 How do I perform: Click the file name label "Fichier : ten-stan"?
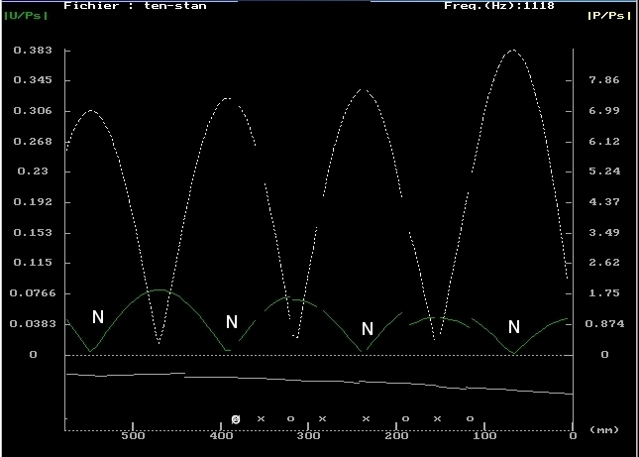pos(135,6)
